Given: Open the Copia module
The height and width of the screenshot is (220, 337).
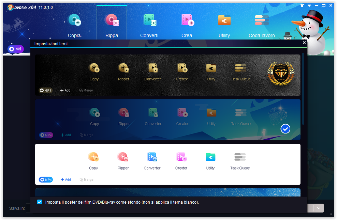Looking at the screenshot, I should (74, 25).
